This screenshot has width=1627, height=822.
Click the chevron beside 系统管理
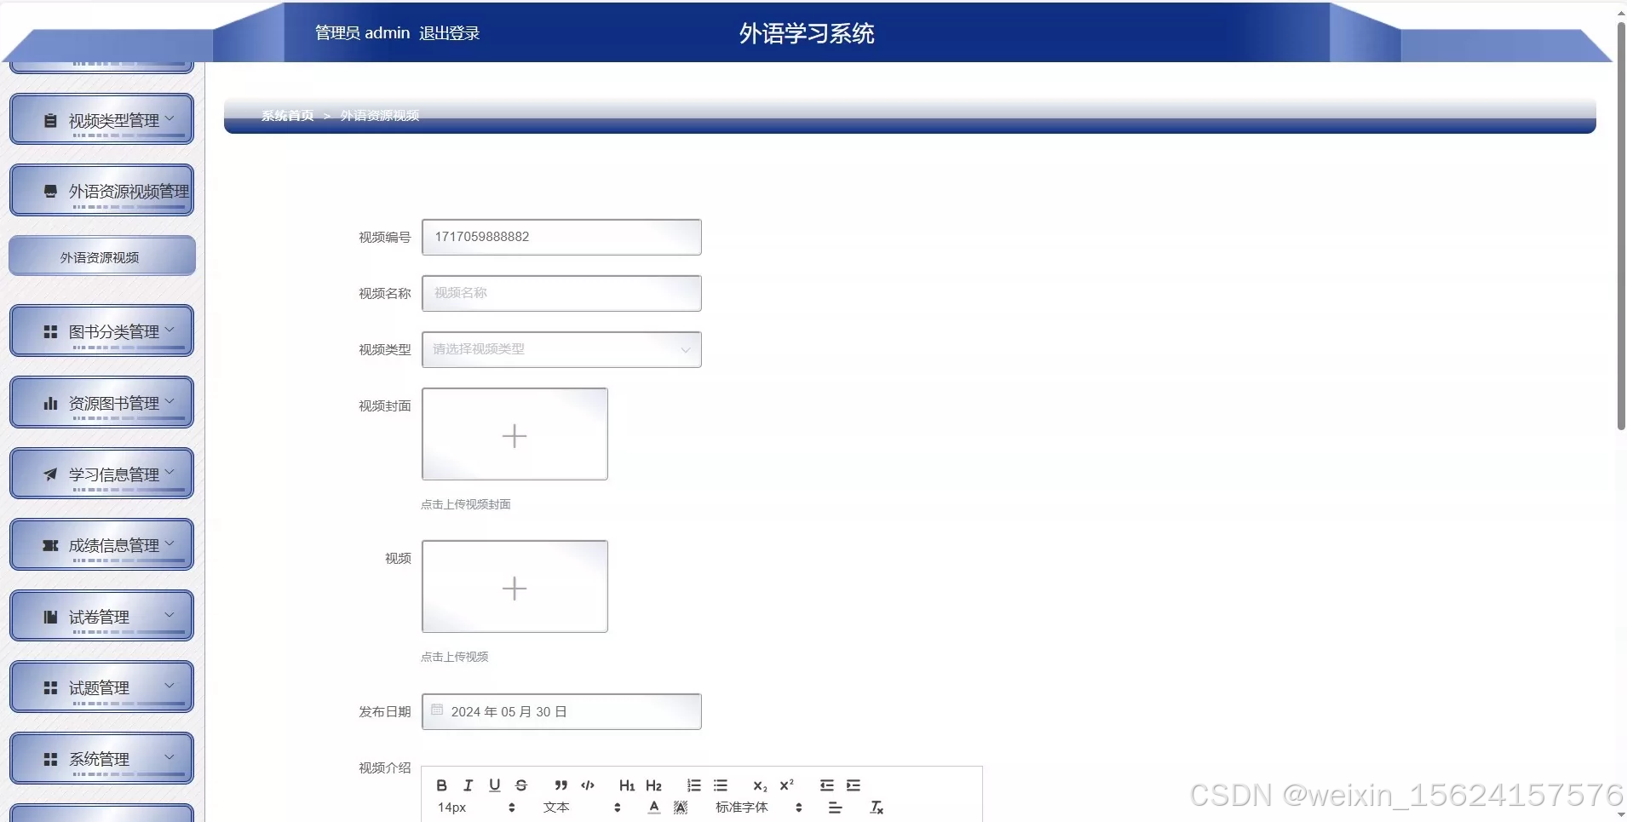point(170,756)
